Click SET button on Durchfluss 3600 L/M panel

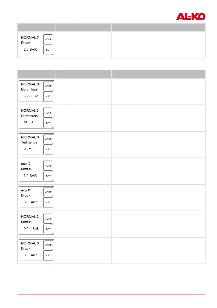[48, 96]
